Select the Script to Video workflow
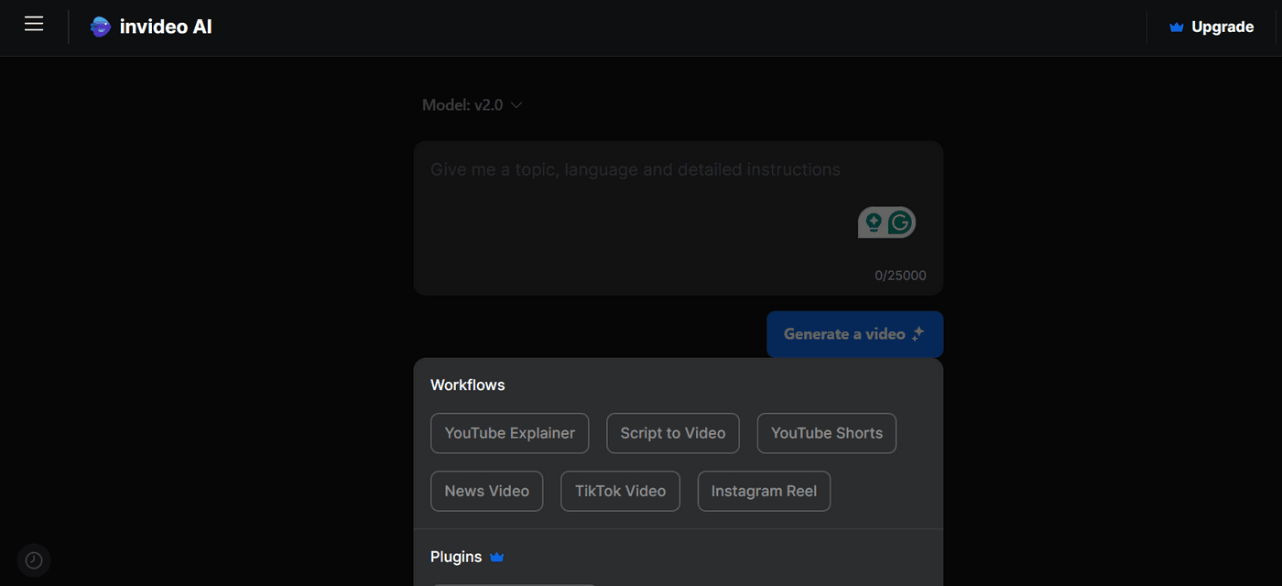 pos(672,432)
